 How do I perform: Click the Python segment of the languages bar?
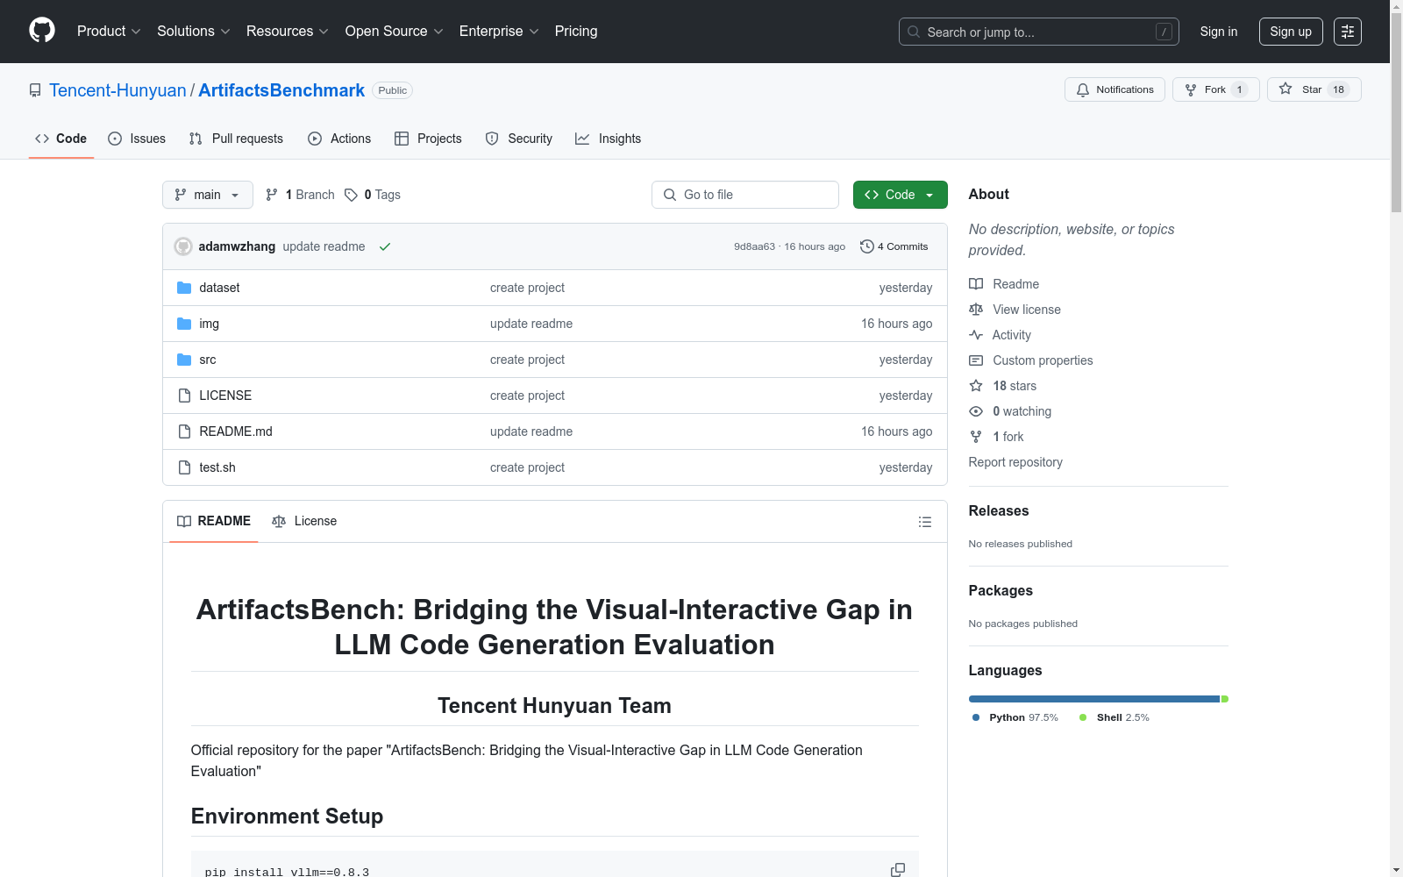1094,699
